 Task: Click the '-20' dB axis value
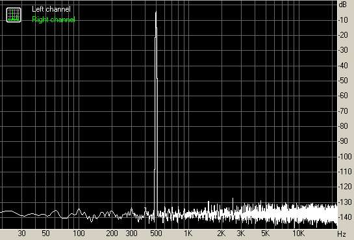coord(343,35)
